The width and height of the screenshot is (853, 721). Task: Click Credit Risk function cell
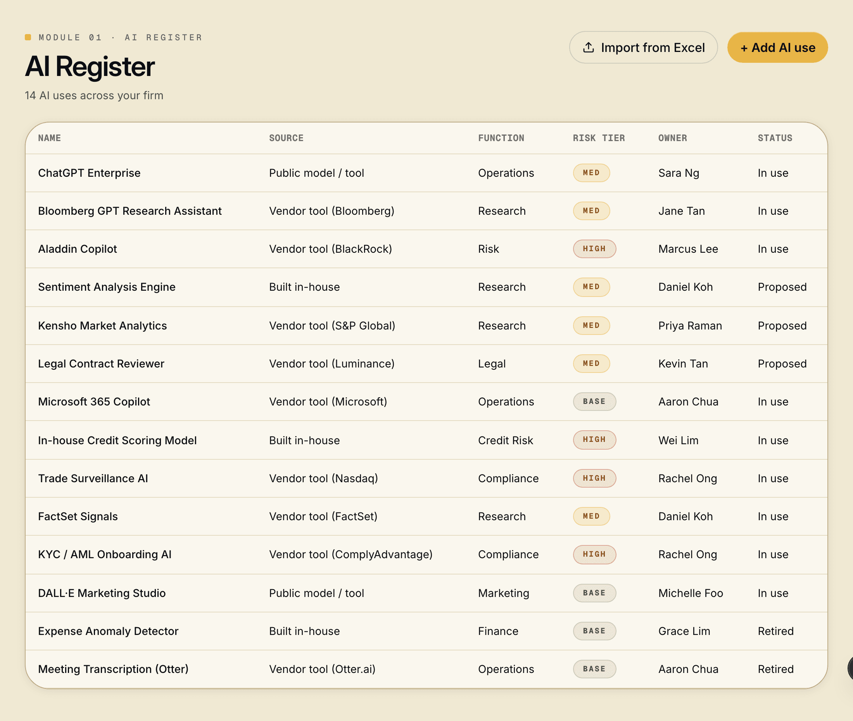tap(506, 440)
